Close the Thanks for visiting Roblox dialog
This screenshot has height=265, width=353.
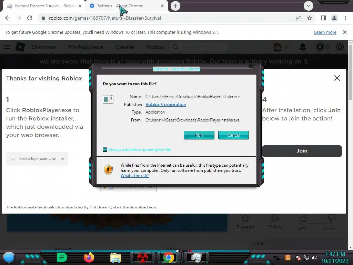(x=337, y=78)
